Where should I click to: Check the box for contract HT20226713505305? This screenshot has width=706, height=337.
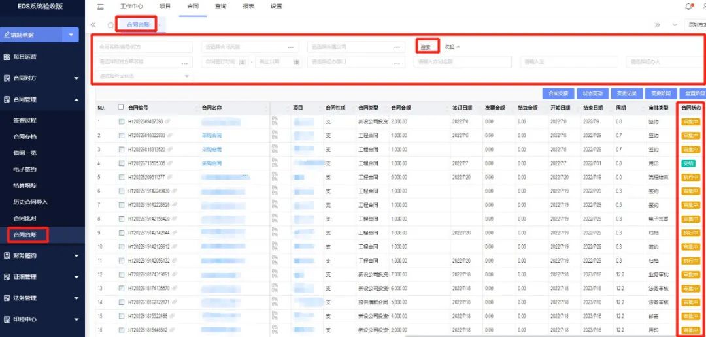(x=122, y=163)
